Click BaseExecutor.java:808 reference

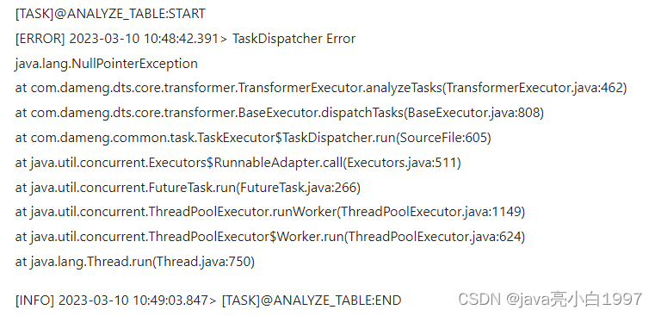pos(473,113)
